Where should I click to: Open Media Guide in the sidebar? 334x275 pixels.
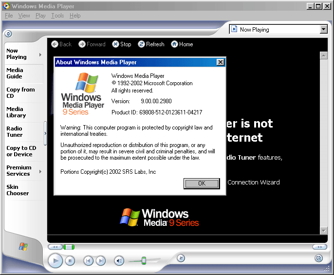click(15, 73)
